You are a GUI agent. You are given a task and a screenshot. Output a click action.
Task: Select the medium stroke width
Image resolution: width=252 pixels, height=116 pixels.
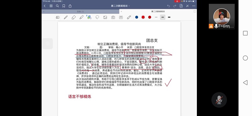pyautogui.click(x=163, y=17)
